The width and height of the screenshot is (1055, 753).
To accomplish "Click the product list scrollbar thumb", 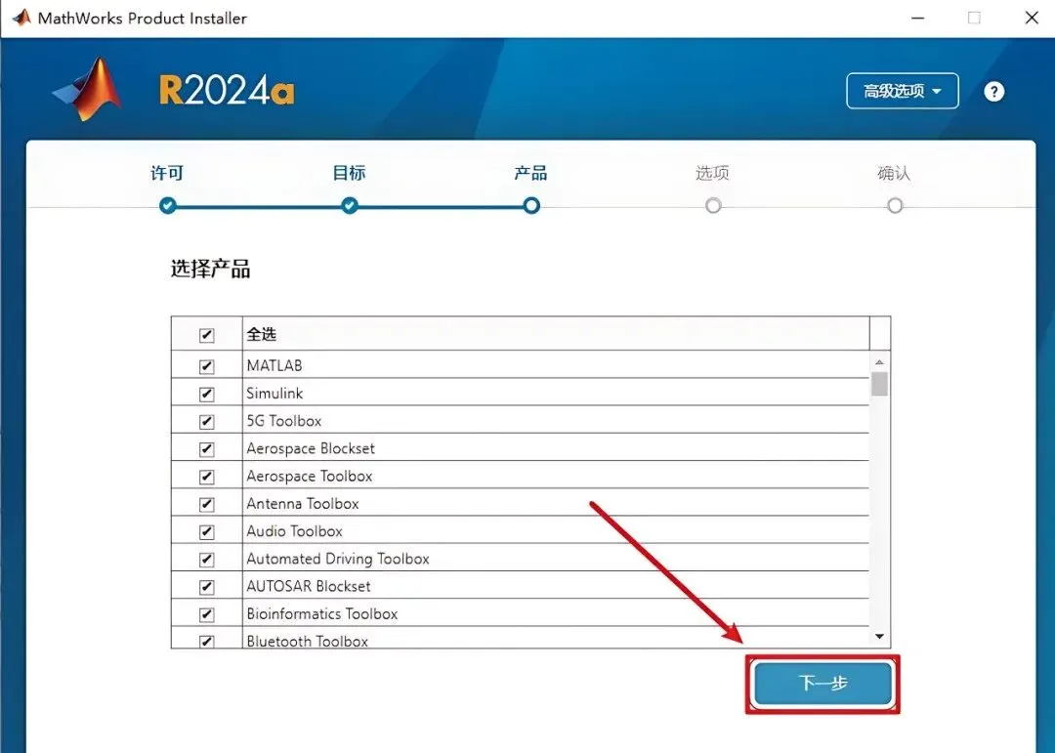I will click(x=879, y=384).
